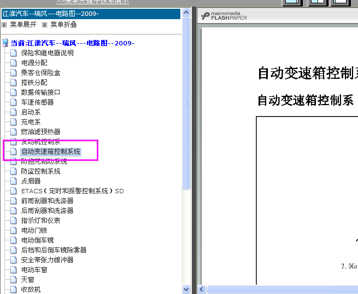The height and width of the screenshot is (294, 358).
Task: Click the Macromedia FlashPaper logo
Action: click(x=224, y=16)
